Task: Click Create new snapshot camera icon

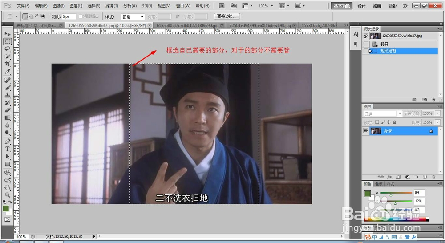Action: click(x=425, y=100)
